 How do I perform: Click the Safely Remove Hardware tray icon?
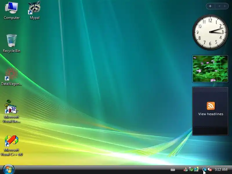click(x=191, y=169)
